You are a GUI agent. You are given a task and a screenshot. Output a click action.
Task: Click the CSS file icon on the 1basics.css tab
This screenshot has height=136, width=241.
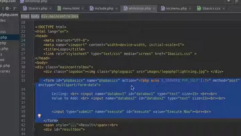click(x=199, y=8)
